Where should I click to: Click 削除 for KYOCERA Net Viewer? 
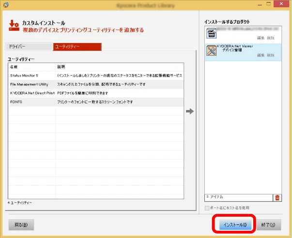coord(271,55)
